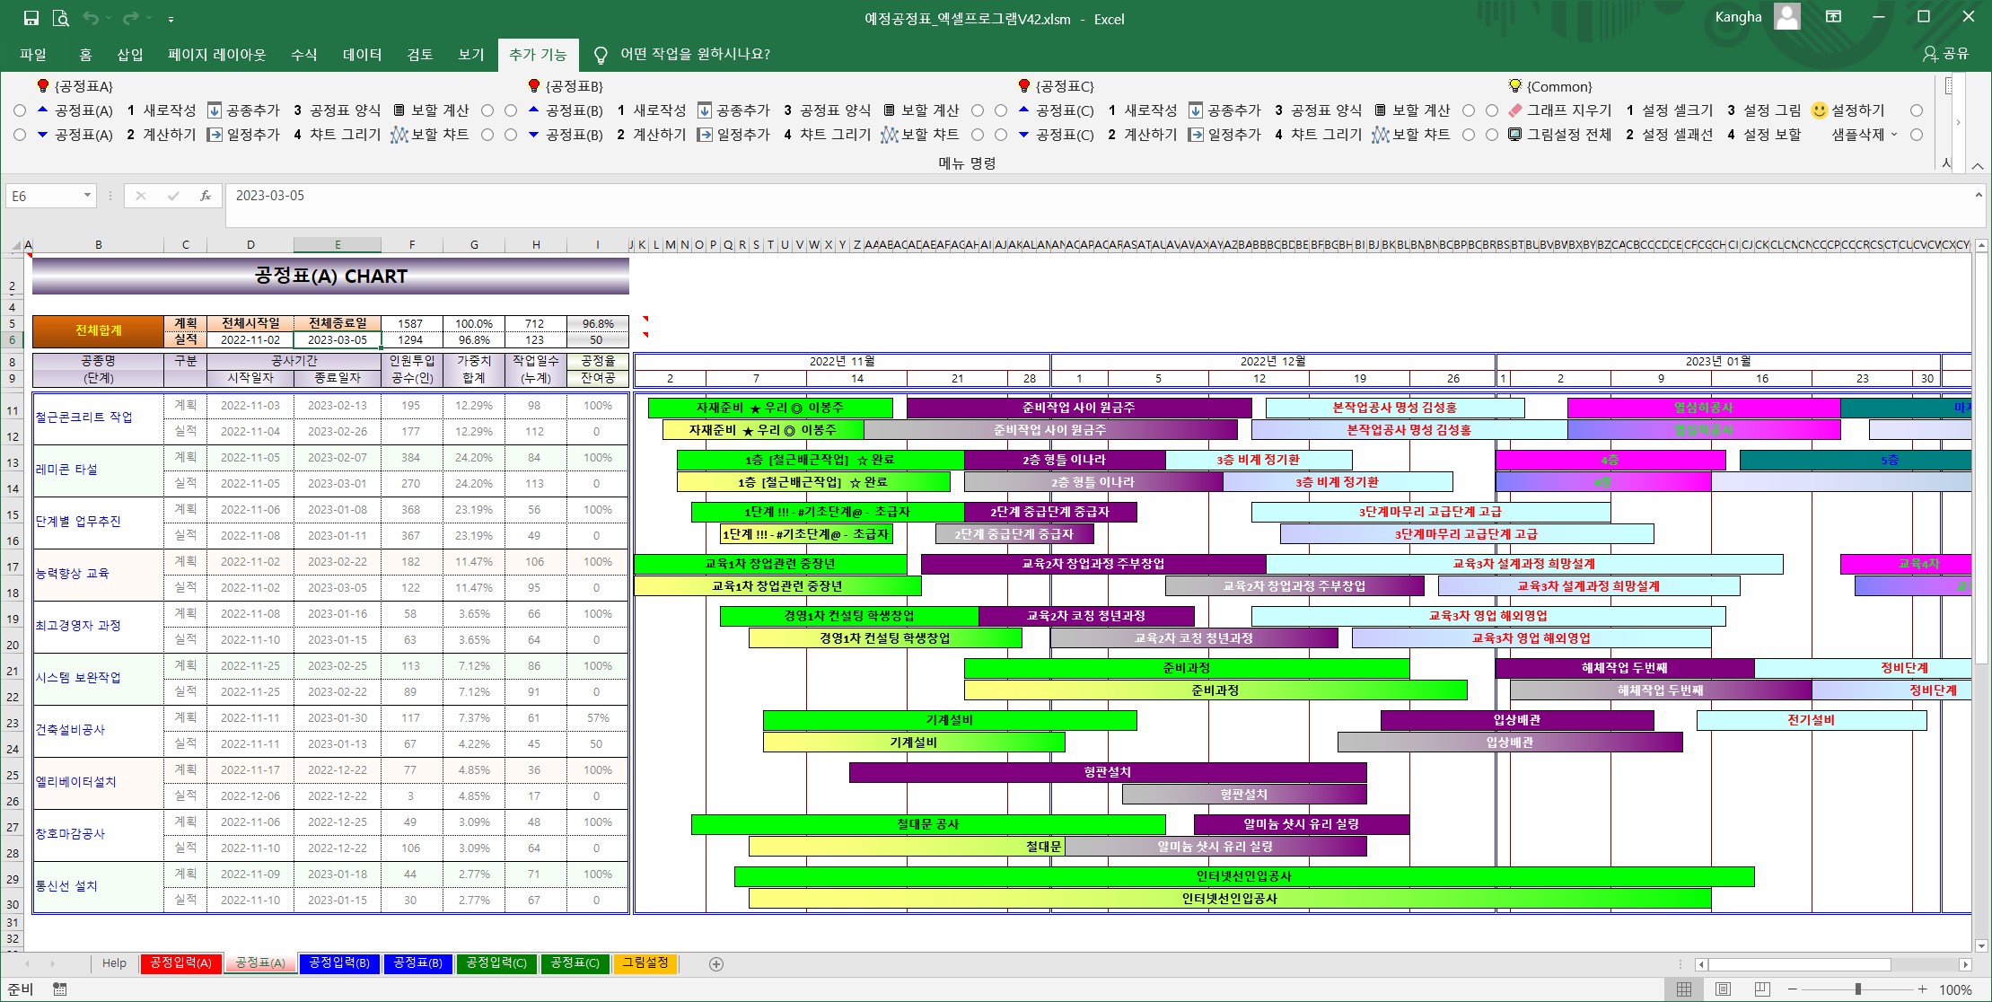
Task: Click the 설정하기 smiley face icon
Action: tap(1819, 110)
